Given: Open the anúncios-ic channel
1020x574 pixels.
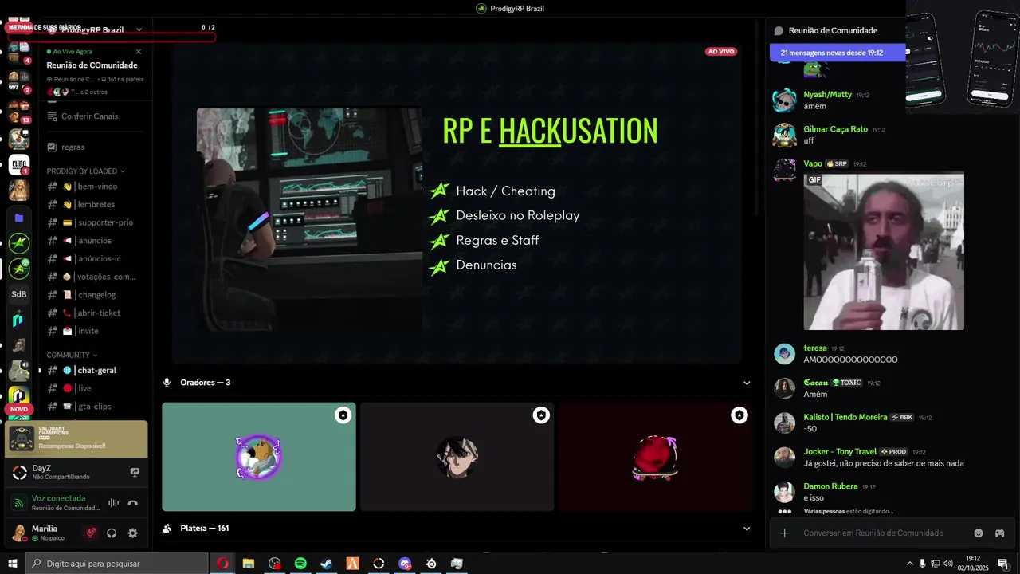Looking at the screenshot, I should tap(94, 258).
